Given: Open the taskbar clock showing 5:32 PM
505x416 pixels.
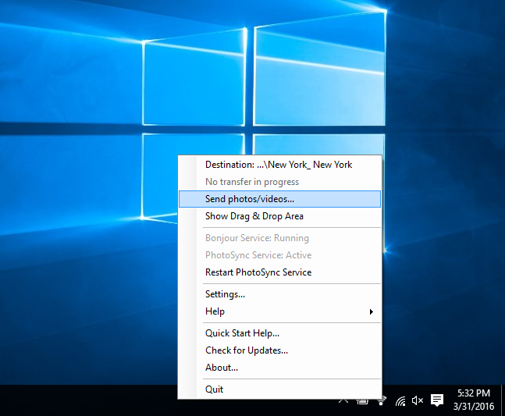Looking at the screenshot, I should 474,400.
